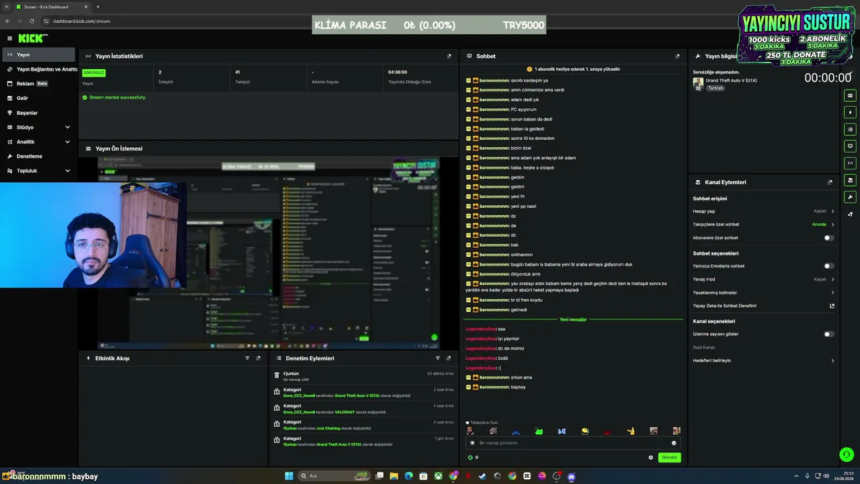Open the Denetleme page
This screenshot has width=860, height=484.
click(38, 156)
